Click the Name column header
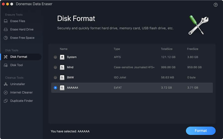223x139 pixels. click(64, 49)
